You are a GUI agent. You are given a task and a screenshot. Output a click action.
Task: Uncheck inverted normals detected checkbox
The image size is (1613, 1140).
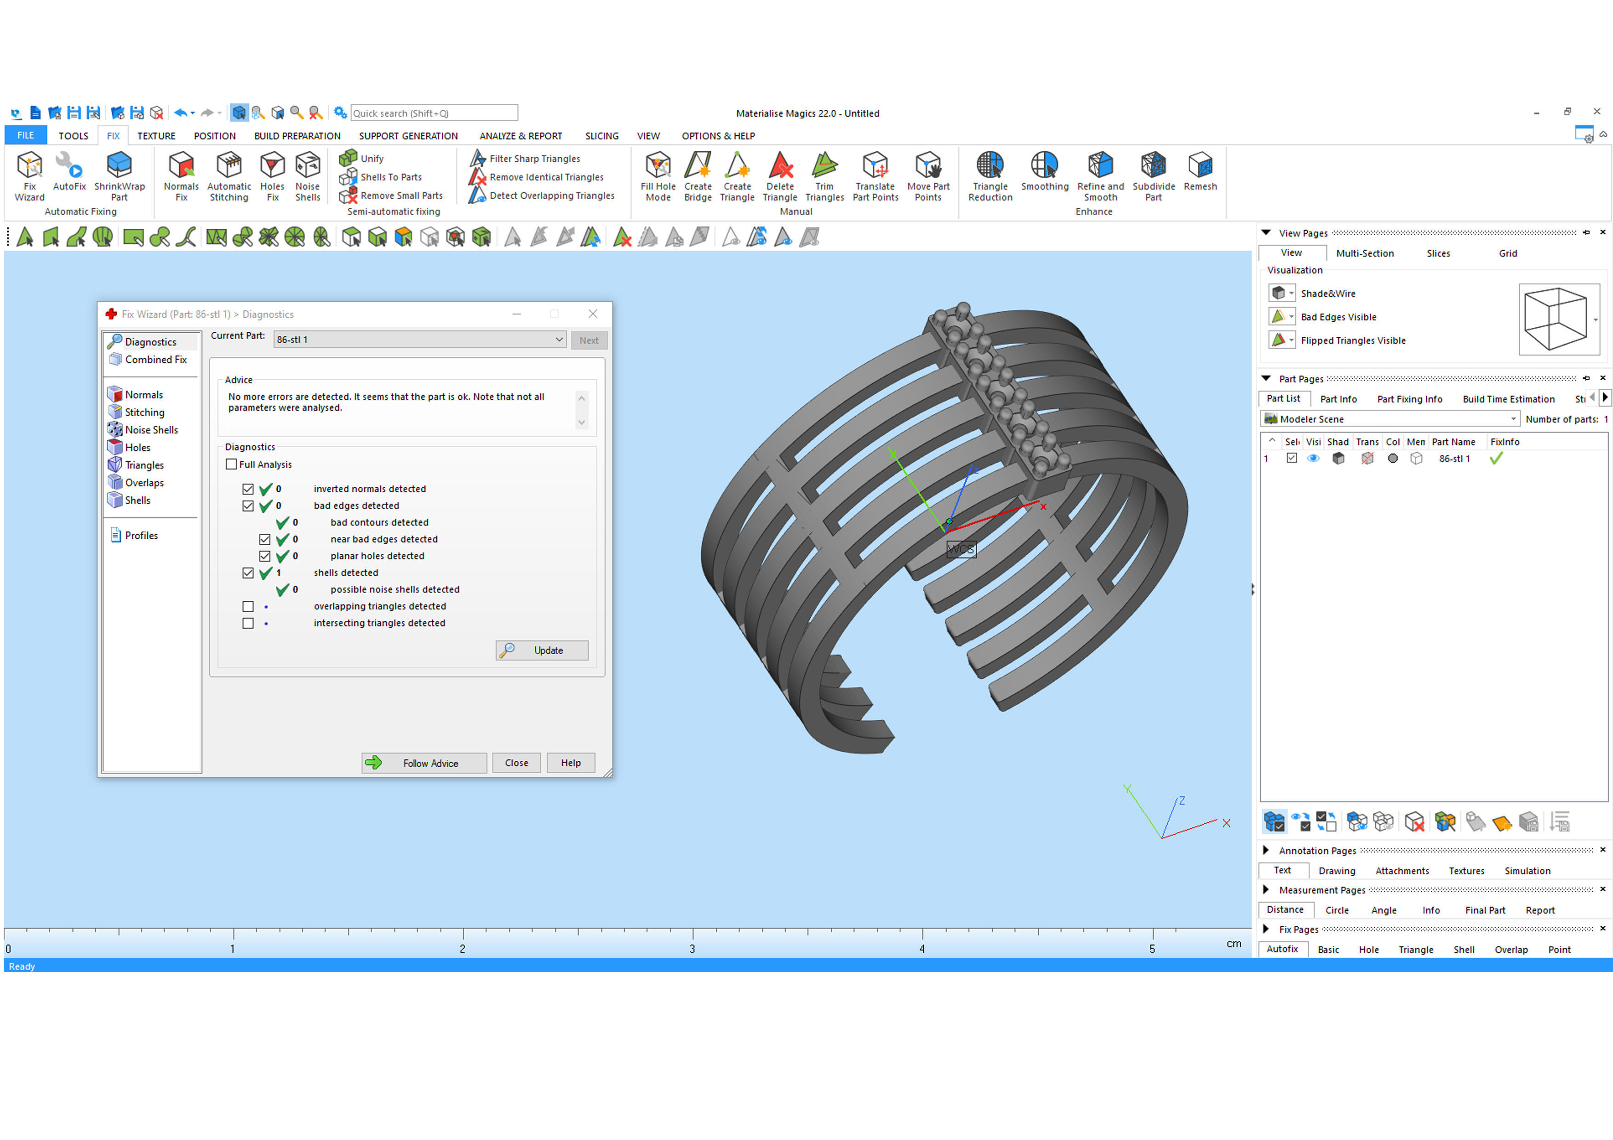(248, 489)
